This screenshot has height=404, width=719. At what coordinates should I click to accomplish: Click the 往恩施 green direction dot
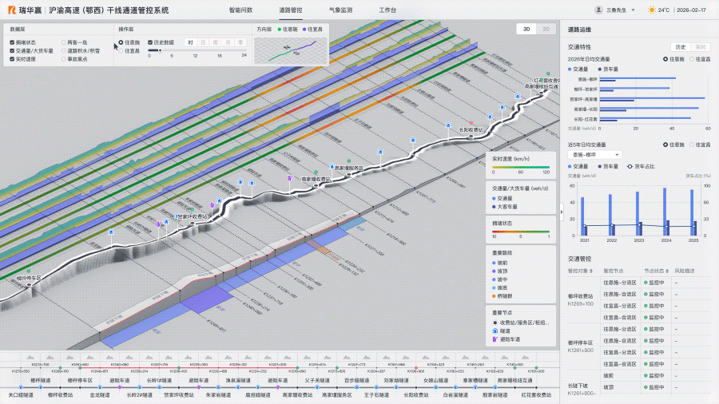(x=280, y=30)
